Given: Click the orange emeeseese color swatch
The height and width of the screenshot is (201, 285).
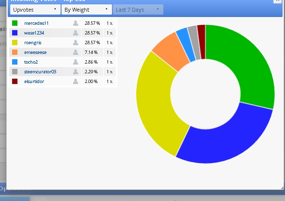Looking at the screenshot, I should pos(15,52).
